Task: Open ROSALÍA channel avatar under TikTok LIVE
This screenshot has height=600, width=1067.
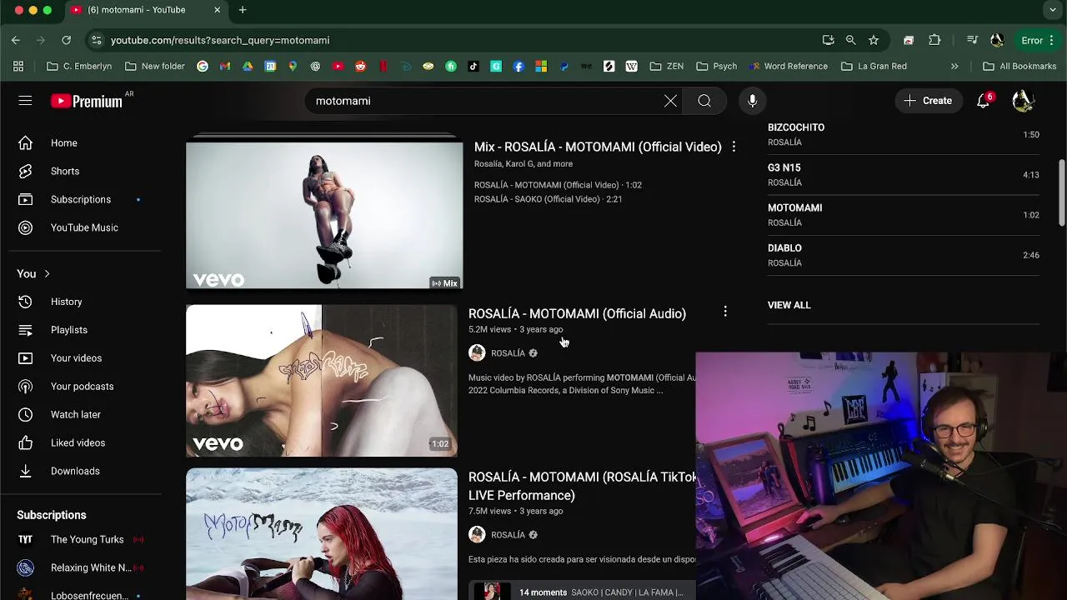Action: (x=477, y=535)
